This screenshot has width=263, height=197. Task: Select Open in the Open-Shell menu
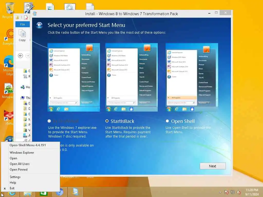point(13,158)
